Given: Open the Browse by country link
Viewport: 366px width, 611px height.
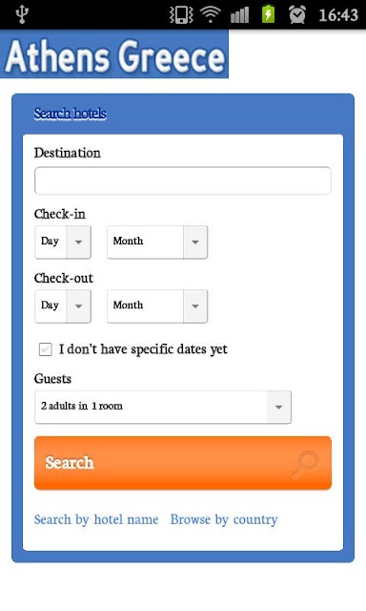Looking at the screenshot, I should pyautogui.click(x=224, y=519).
